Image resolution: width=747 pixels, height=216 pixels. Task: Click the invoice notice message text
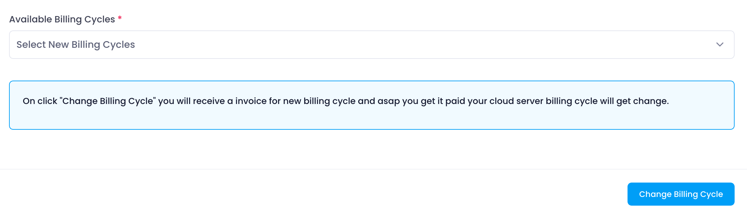[x=346, y=101]
